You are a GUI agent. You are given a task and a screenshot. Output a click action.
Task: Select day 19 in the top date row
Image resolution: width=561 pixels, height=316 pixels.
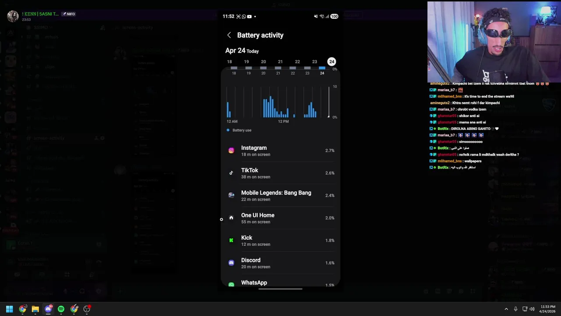(246, 62)
